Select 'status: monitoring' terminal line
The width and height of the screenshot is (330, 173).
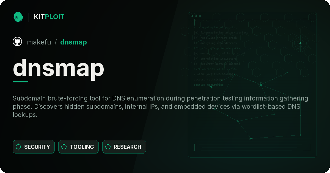209,85
